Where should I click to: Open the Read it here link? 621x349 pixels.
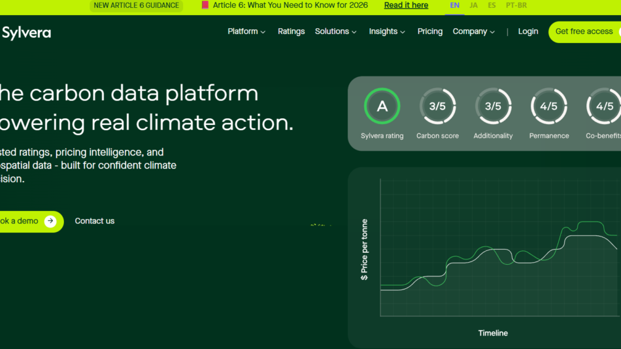click(406, 5)
